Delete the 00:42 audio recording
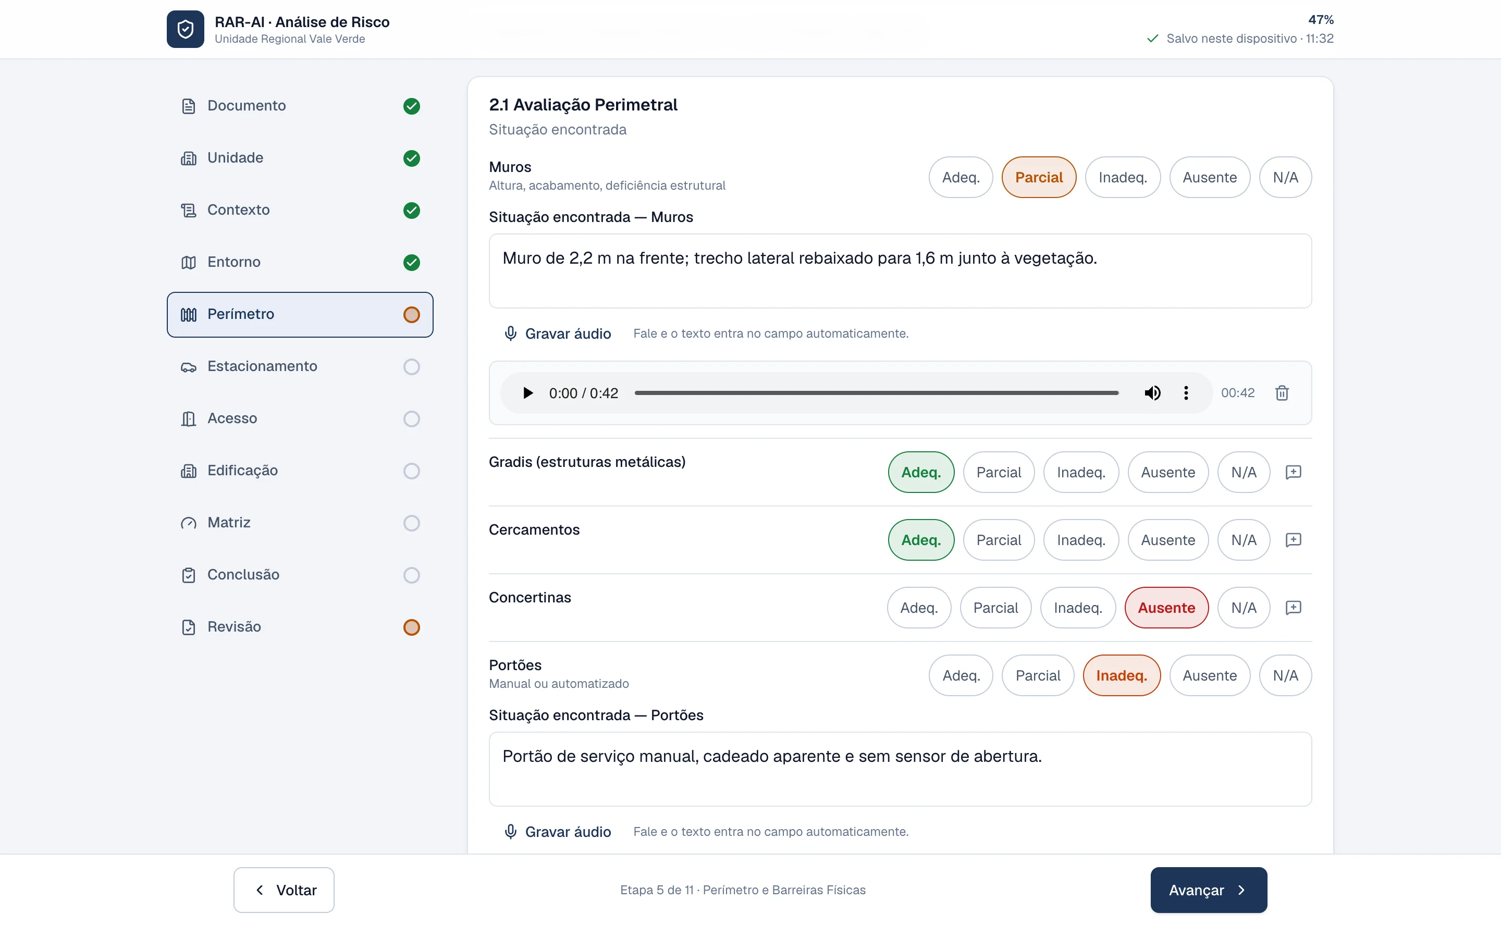 (x=1282, y=393)
